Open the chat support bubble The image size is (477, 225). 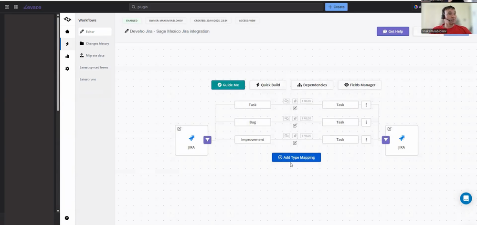pos(466,198)
